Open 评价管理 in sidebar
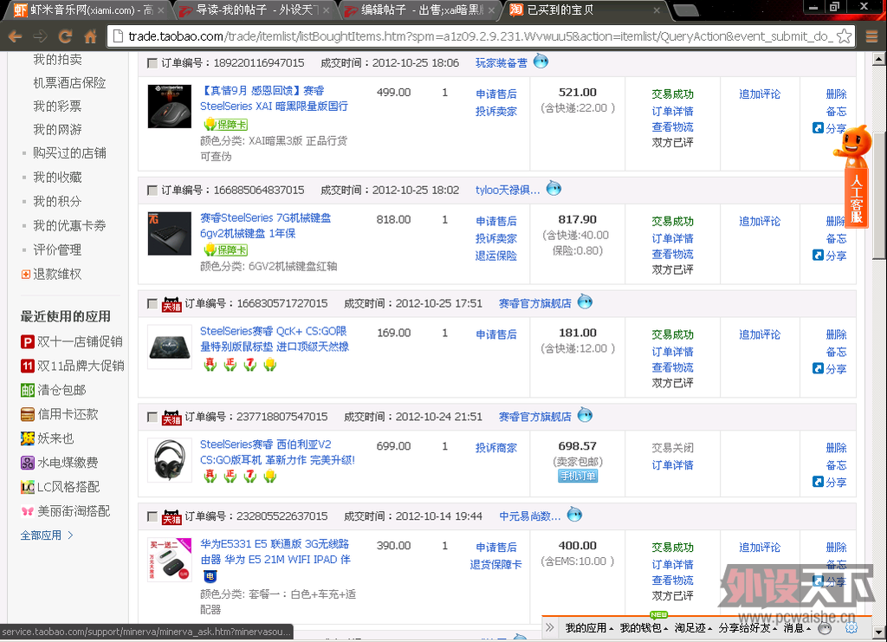This screenshot has height=642, width=887. tap(57, 250)
